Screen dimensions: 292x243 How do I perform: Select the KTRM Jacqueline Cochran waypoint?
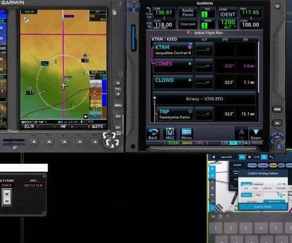(173, 50)
